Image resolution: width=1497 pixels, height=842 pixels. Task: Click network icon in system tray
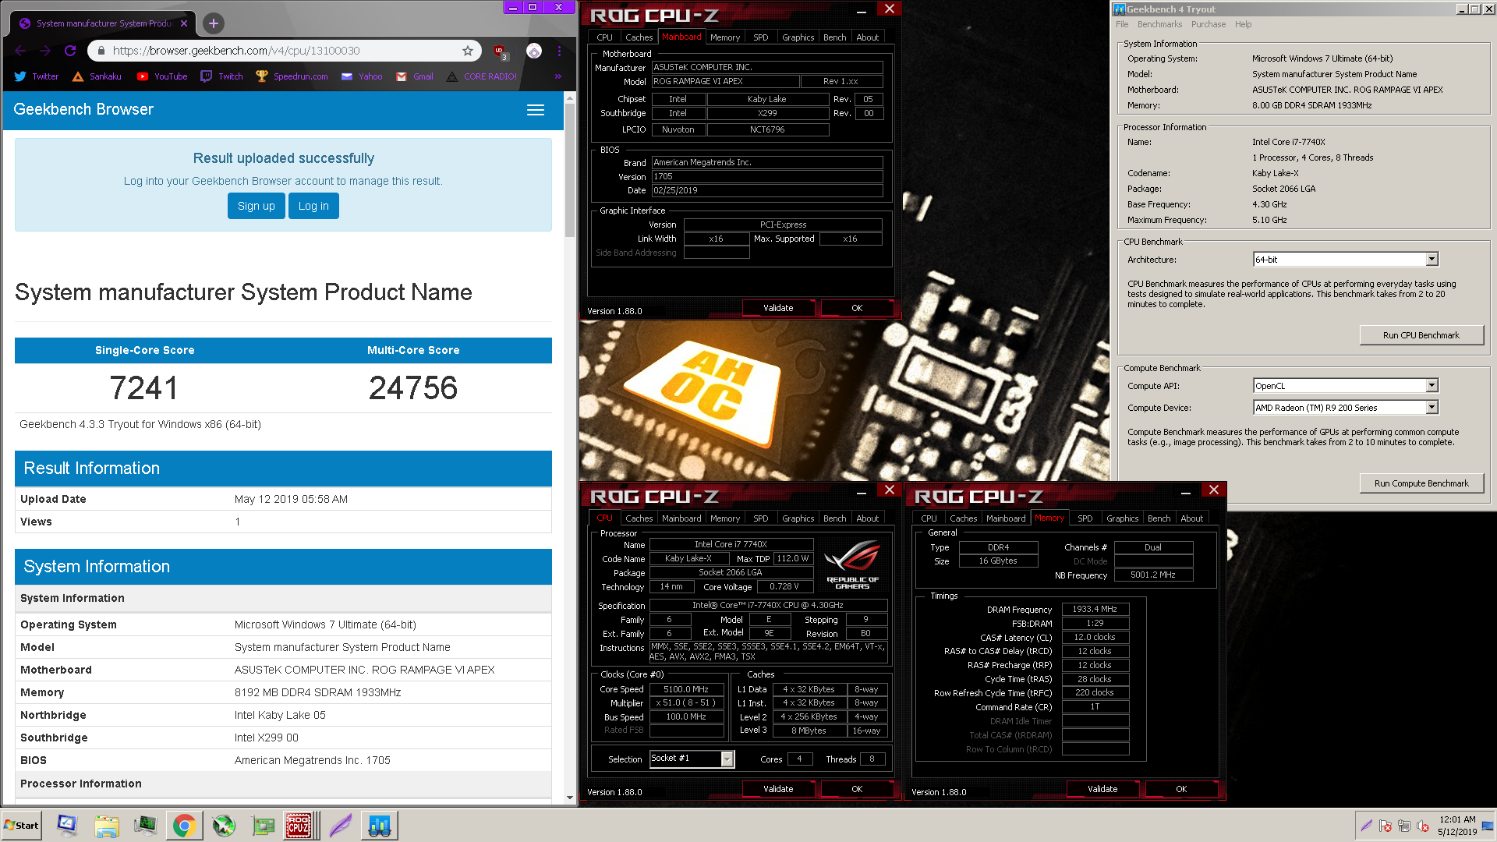(x=1403, y=826)
